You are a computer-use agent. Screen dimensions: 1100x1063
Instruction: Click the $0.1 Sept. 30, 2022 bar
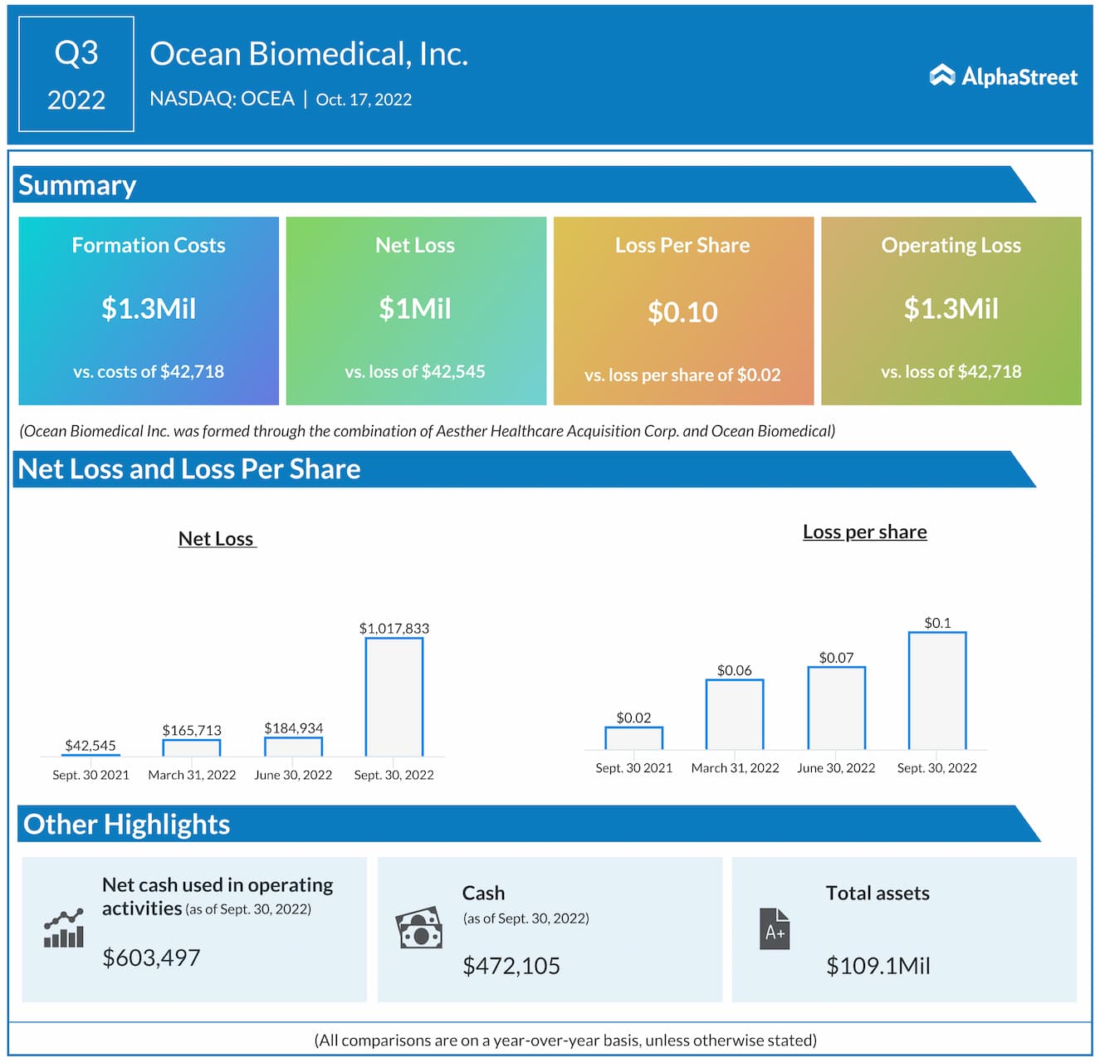[x=937, y=691]
